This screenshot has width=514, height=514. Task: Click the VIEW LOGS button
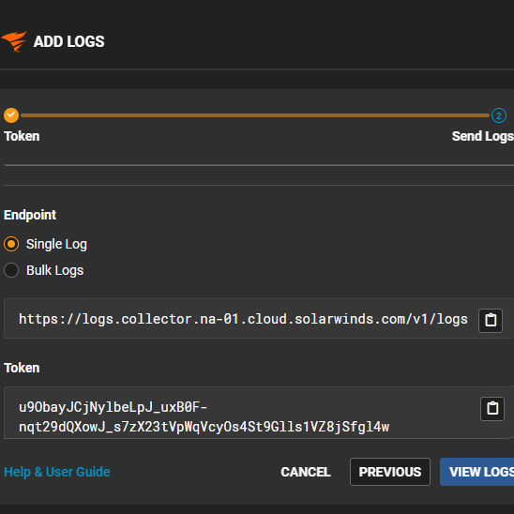tap(477, 472)
